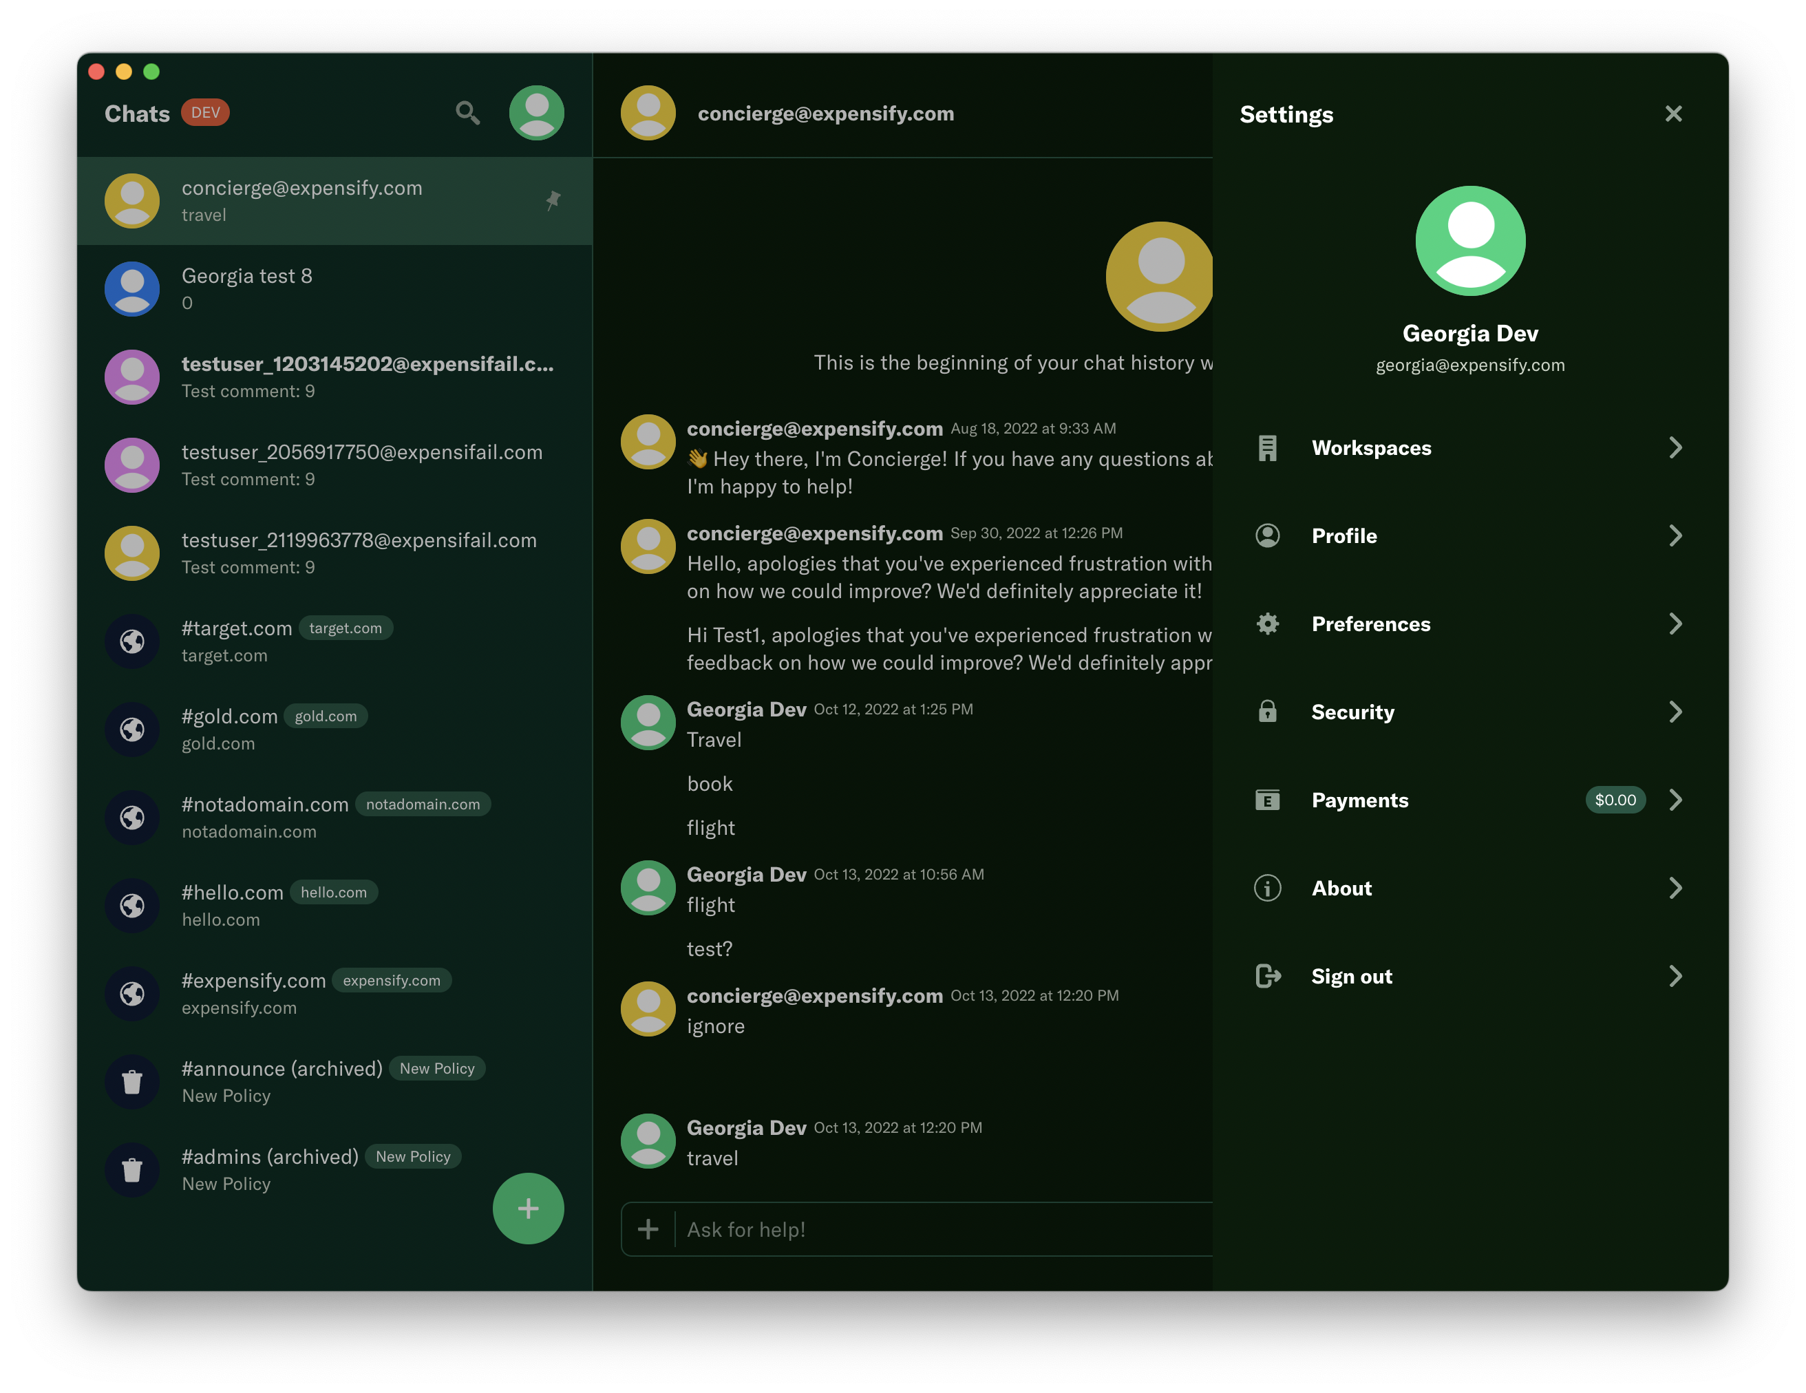Viewport: 1806px width, 1393px height.
Task: Click the search magnifier icon in Chats header
Action: click(x=467, y=112)
